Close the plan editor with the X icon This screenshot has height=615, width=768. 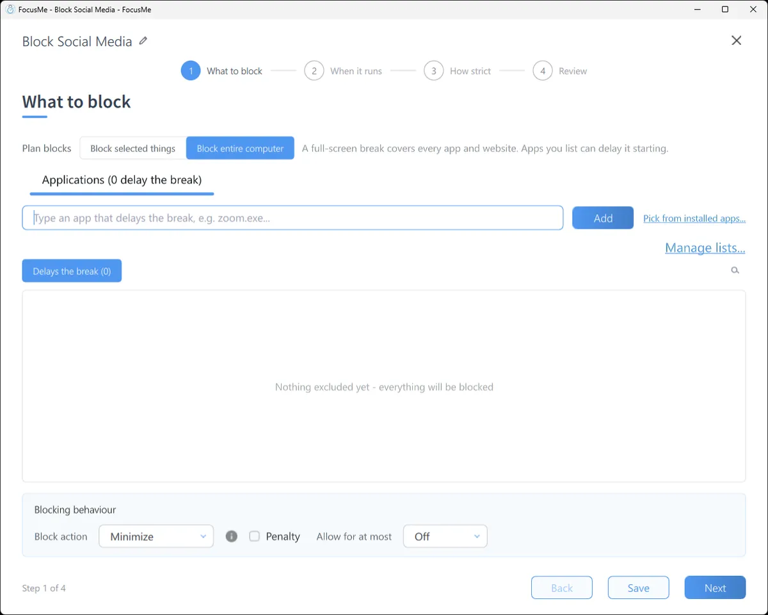pyautogui.click(x=737, y=40)
